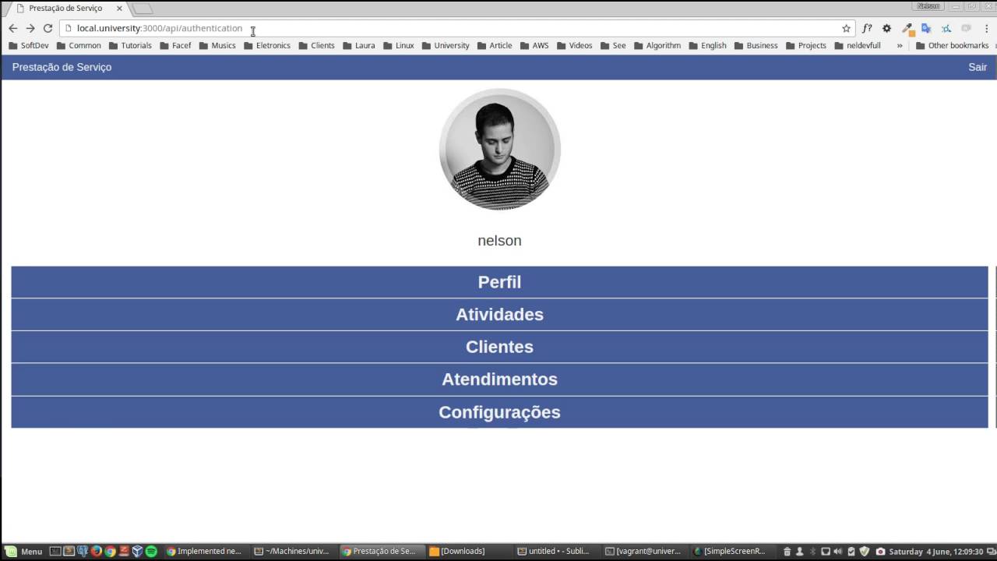Screen dimensions: 997x561
Task: Open the neldevfull bookmarks folder
Action: [857, 45]
